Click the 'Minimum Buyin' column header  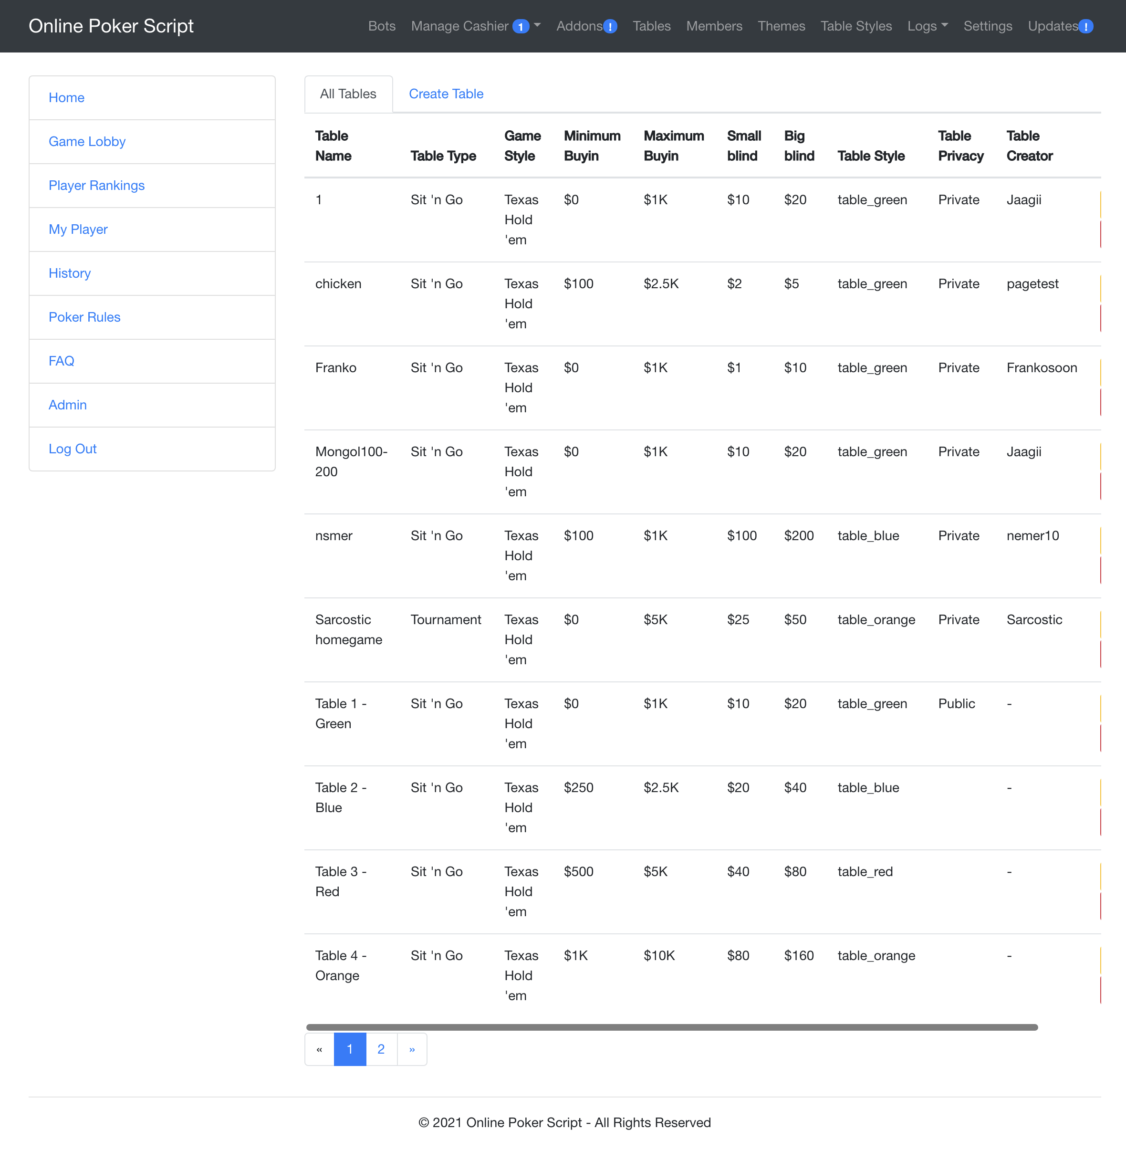click(592, 146)
